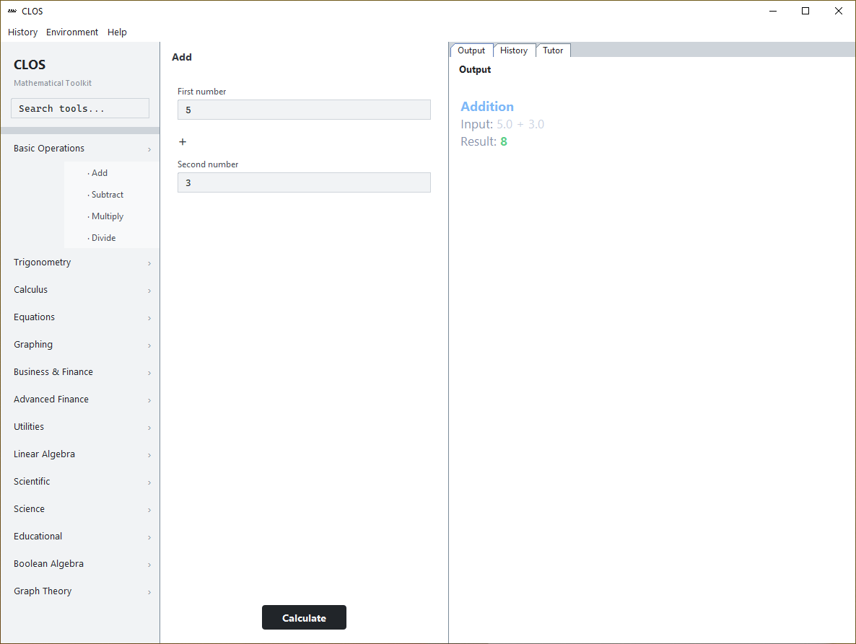Expand the Calculus category

(81, 290)
